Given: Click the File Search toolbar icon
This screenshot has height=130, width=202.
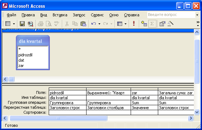Looking at the screenshot, I should [x=30, y=24].
